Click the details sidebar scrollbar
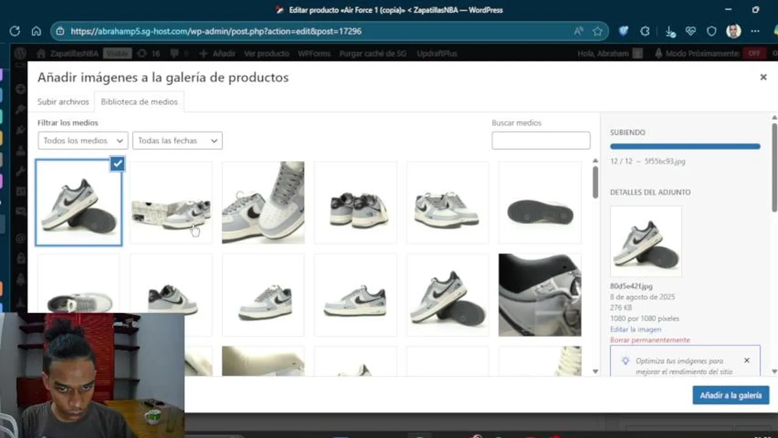Viewport: 778px width, 438px height. (774, 167)
